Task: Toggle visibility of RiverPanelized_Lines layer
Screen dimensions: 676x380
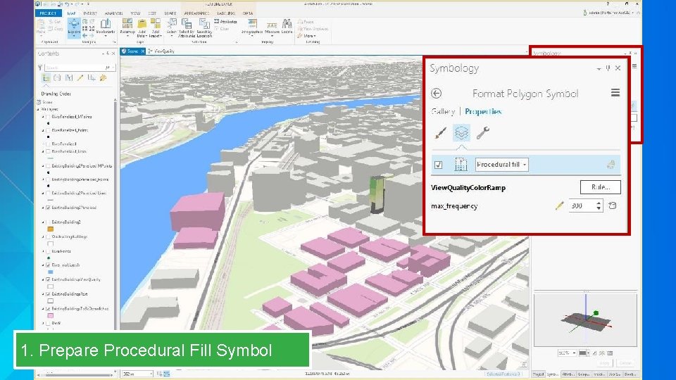Action: click(49, 152)
